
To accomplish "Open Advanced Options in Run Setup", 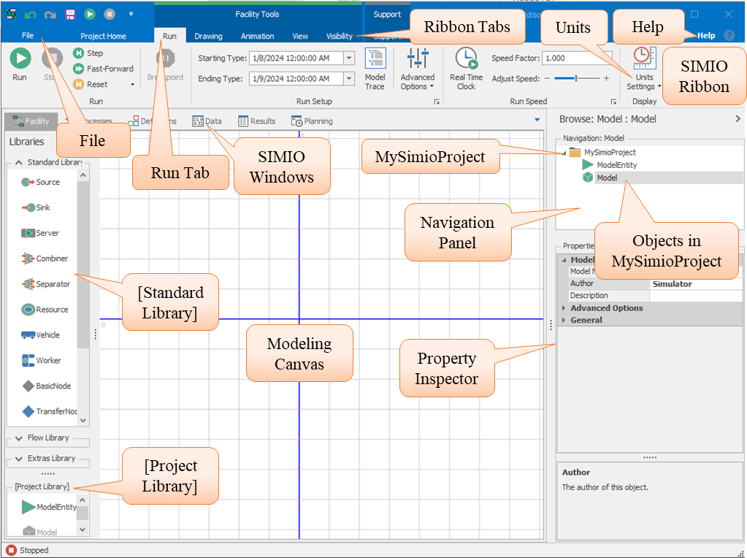I will [418, 69].
